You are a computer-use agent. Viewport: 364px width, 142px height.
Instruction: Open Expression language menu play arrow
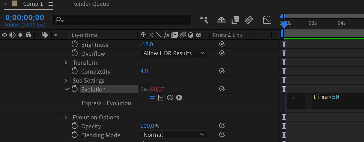179,98
